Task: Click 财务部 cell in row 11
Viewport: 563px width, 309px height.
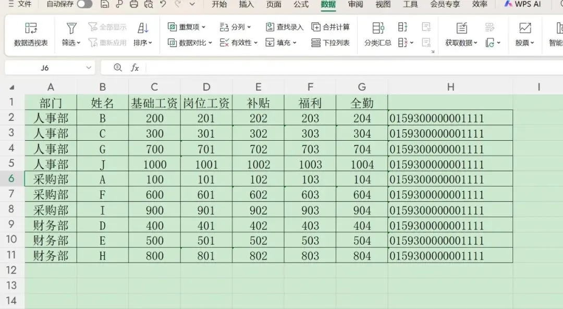Action: pos(51,255)
